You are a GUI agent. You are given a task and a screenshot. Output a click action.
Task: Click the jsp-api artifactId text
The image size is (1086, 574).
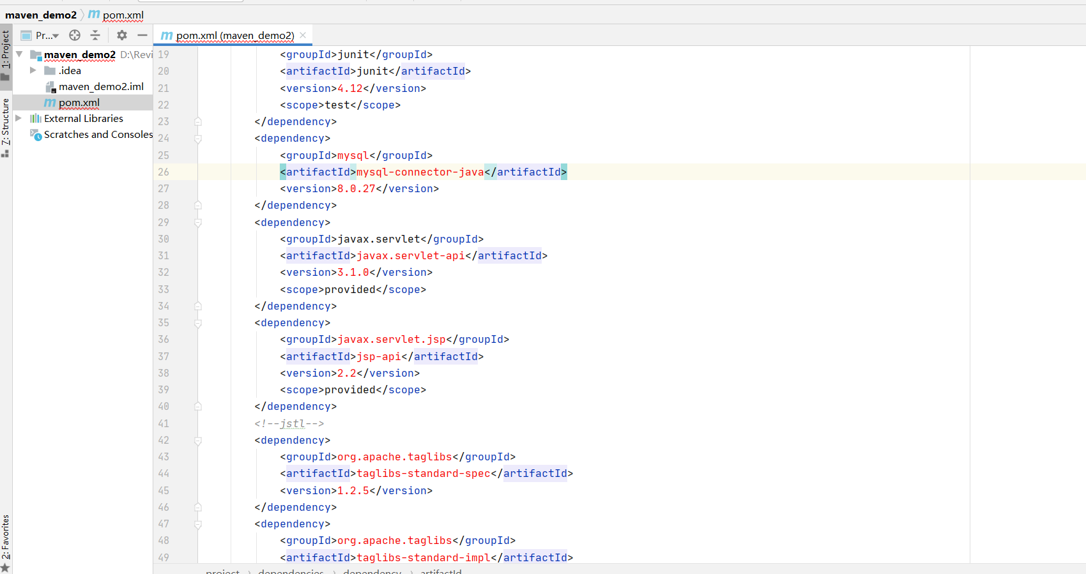point(379,356)
